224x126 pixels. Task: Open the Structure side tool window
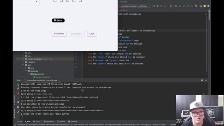tap(14, 100)
